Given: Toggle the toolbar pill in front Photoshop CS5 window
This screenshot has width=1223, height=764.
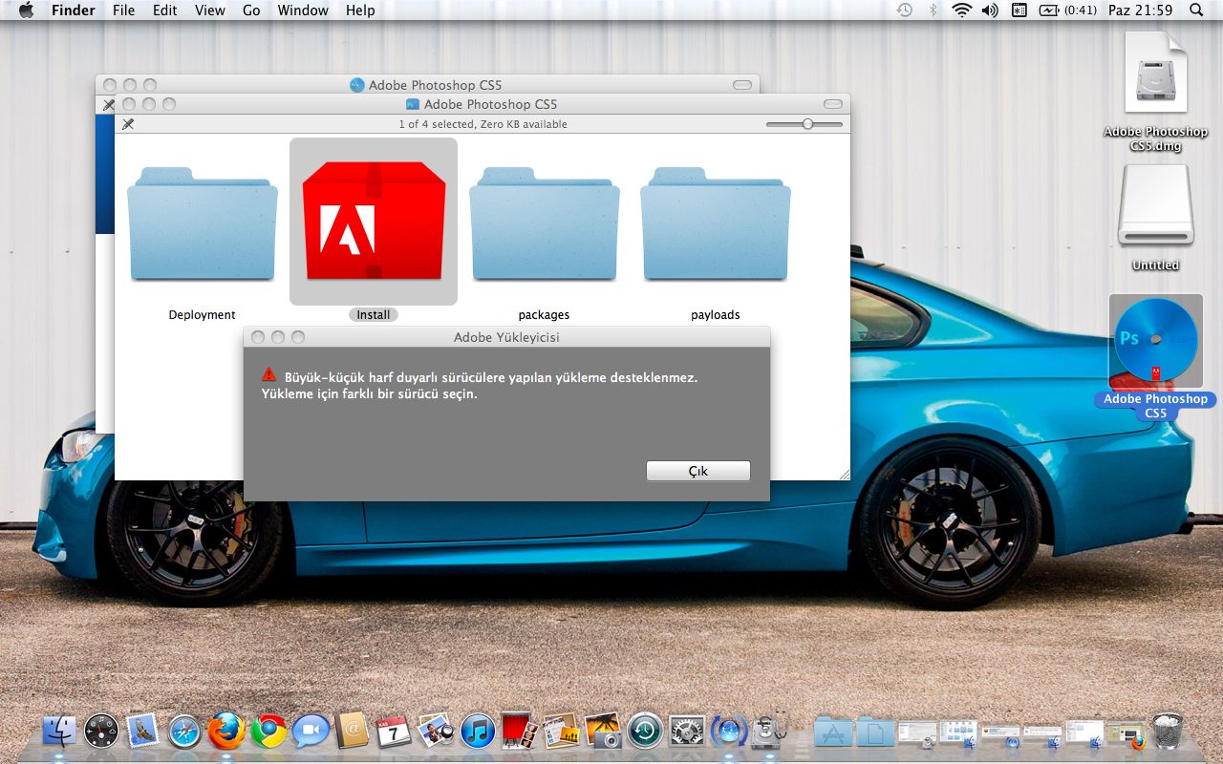Looking at the screenshot, I should pyautogui.click(x=833, y=104).
